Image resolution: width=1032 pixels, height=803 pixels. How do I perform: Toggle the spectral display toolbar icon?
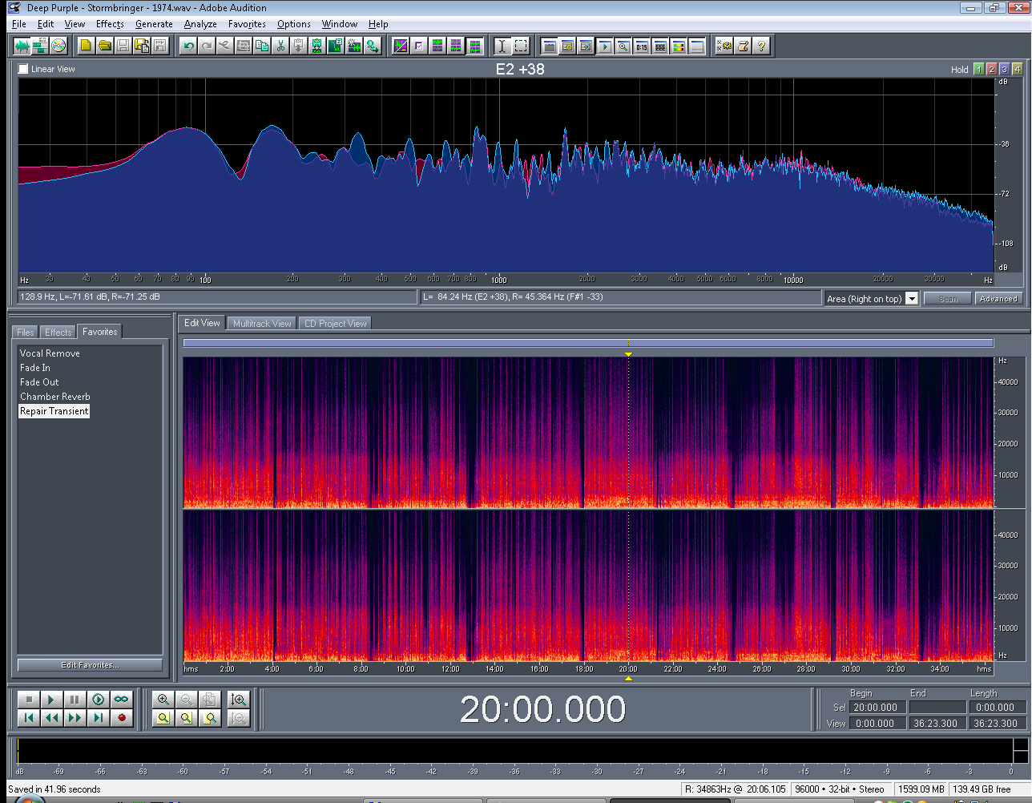(x=401, y=46)
